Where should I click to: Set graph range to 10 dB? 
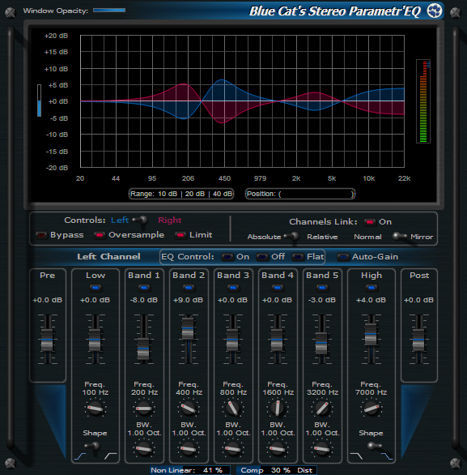coord(168,194)
